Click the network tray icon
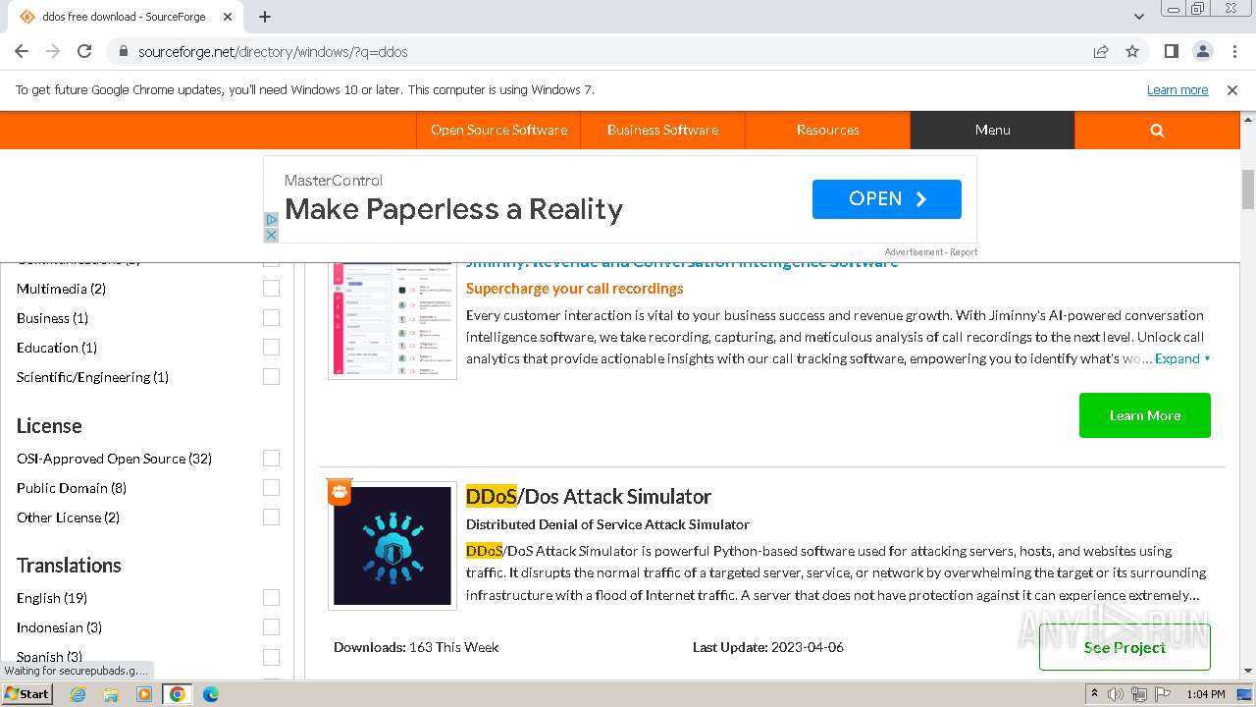This screenshot has height=707, width=1256. coord(1139,694)
